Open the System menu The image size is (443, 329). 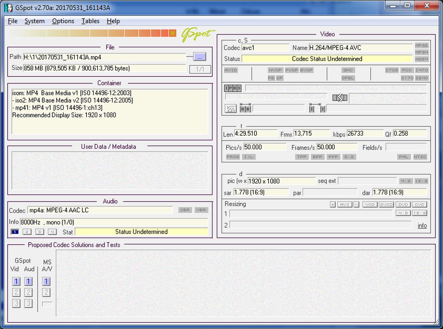[35, 21]
